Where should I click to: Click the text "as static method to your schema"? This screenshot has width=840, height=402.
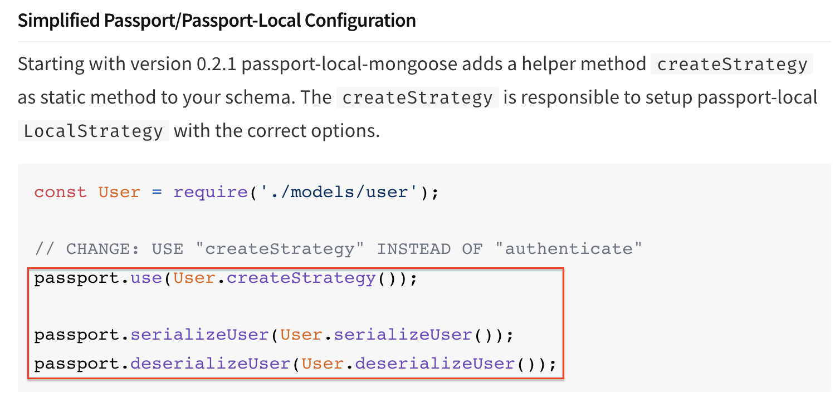tap(155, 97)
